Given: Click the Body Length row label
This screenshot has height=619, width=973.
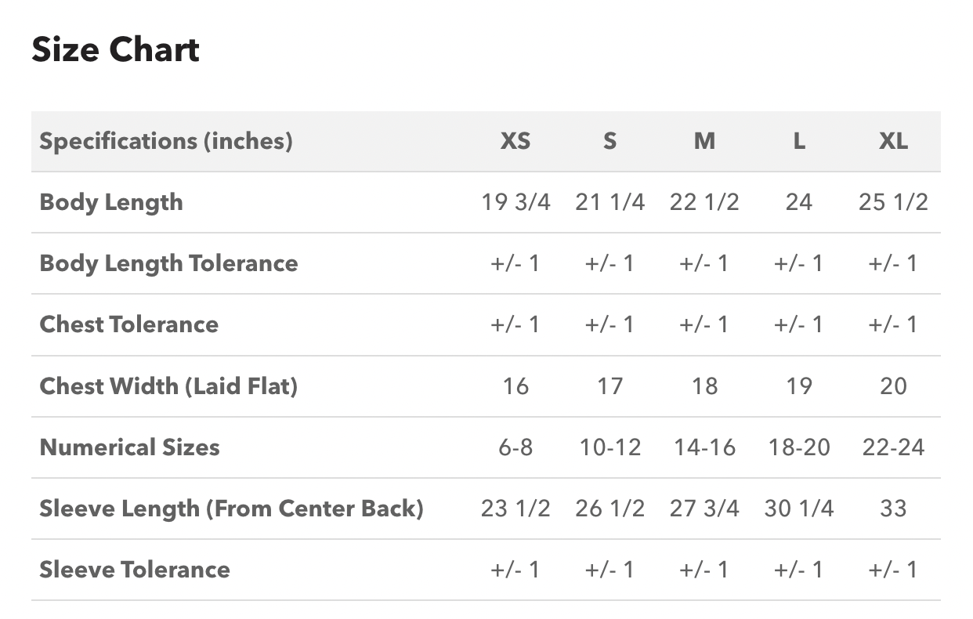Looking at the screenshot, I should coord(111,203).
